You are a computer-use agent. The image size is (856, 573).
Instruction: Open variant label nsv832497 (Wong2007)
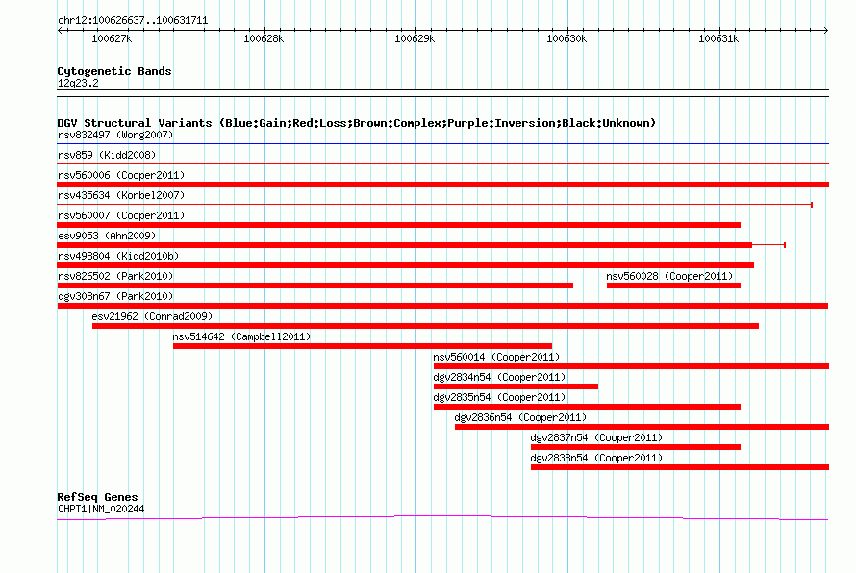tap(115, 135)
